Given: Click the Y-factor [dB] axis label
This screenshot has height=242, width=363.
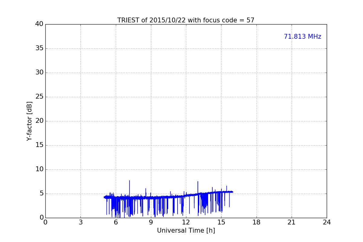Looking at the screenshot, I should [29, 121].
